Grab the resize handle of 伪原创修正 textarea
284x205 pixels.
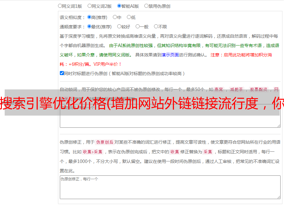(x=279, y=197)
